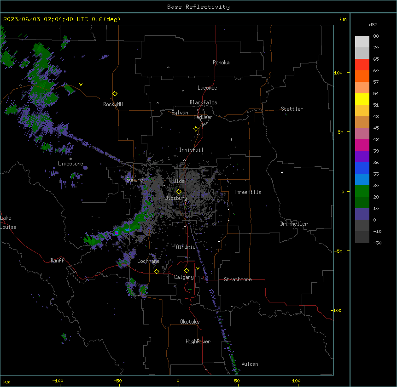Click the yellow marker above Calgary label

(187, 271)
